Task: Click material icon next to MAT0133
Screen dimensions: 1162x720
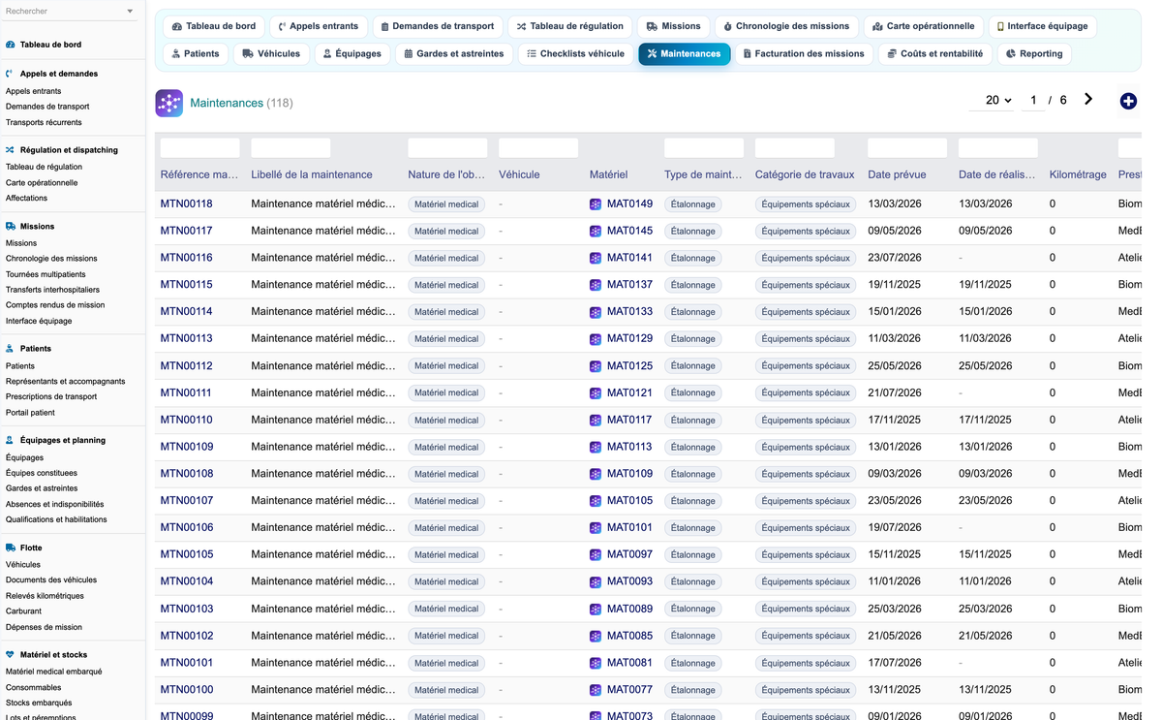Action: 596,312
